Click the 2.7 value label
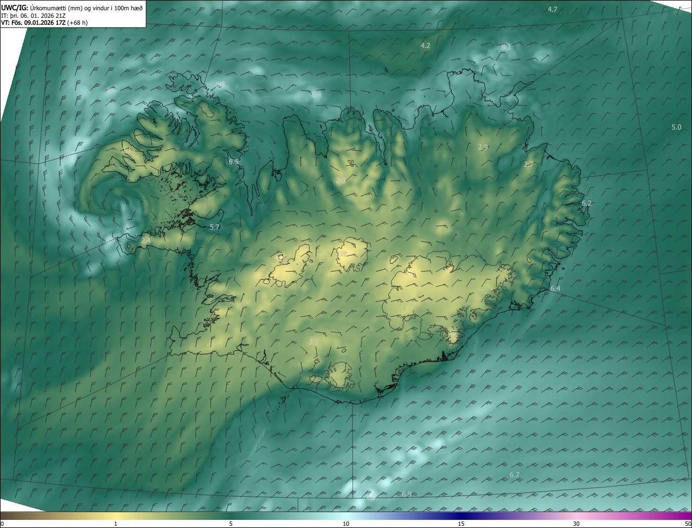This screenshot has width=692, height=528. tap(529, 164)
